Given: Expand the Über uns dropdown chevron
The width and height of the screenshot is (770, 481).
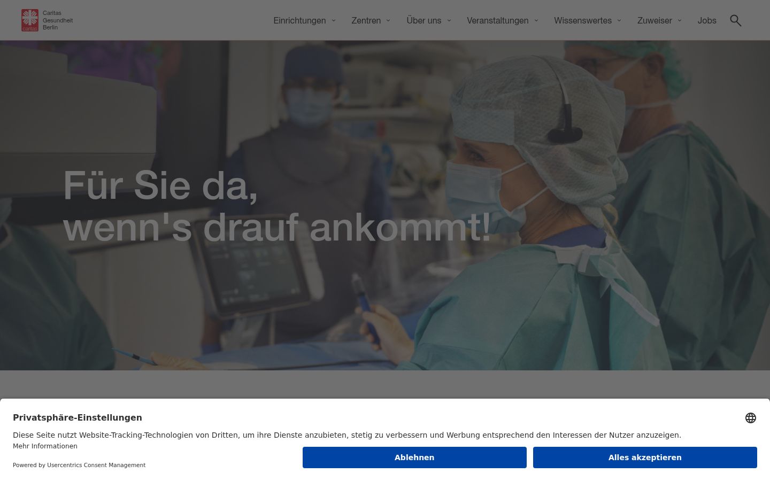Looking at the screenshot, I should point(449,20).
